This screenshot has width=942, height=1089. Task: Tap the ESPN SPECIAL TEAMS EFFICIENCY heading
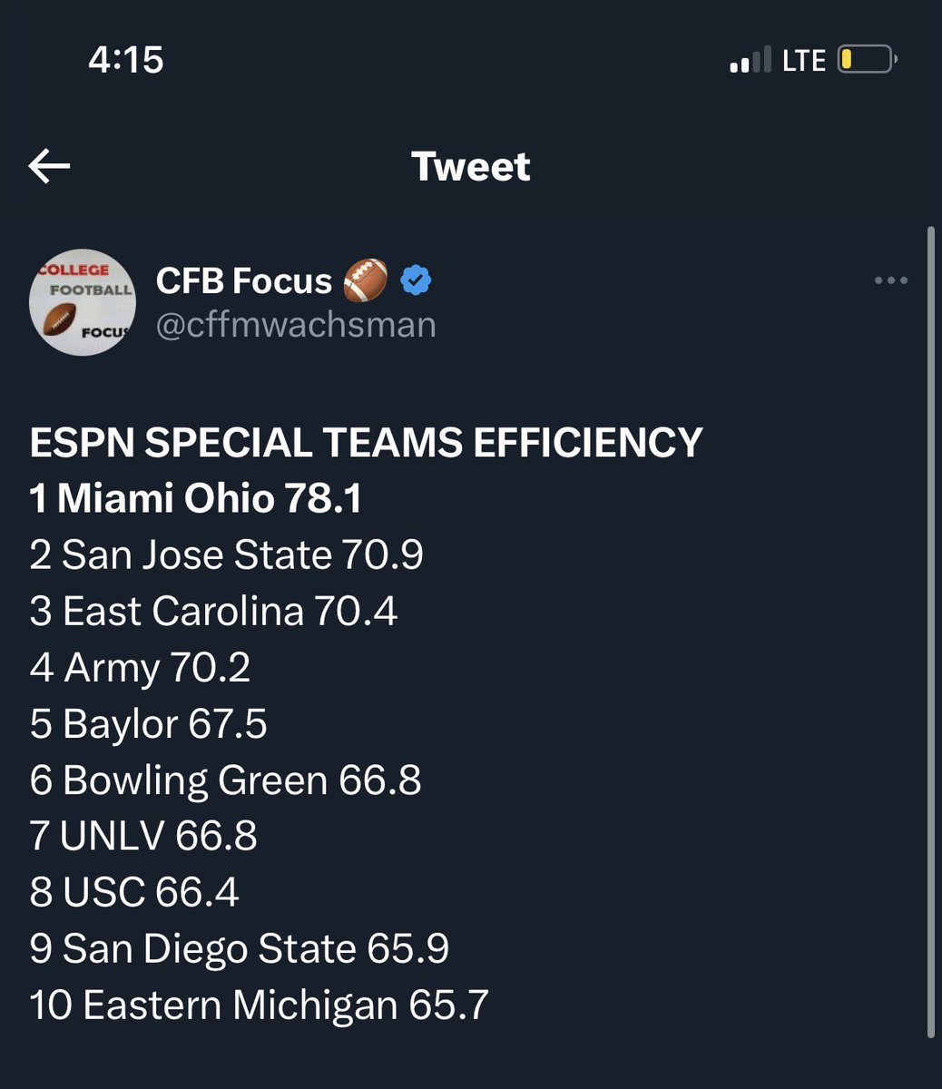tap(366, 443)
